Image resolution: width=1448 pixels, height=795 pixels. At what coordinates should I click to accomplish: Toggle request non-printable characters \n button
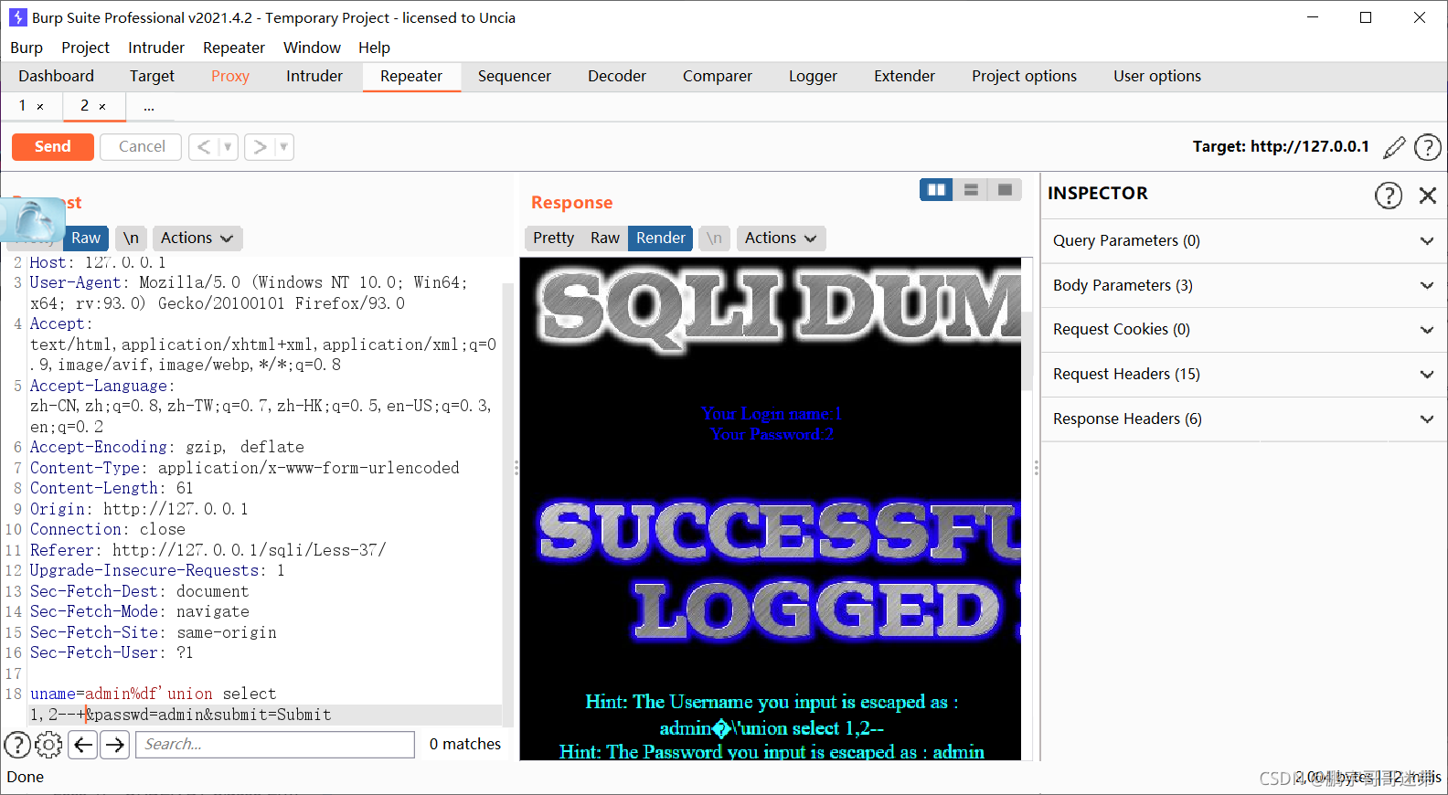[131, 238]
